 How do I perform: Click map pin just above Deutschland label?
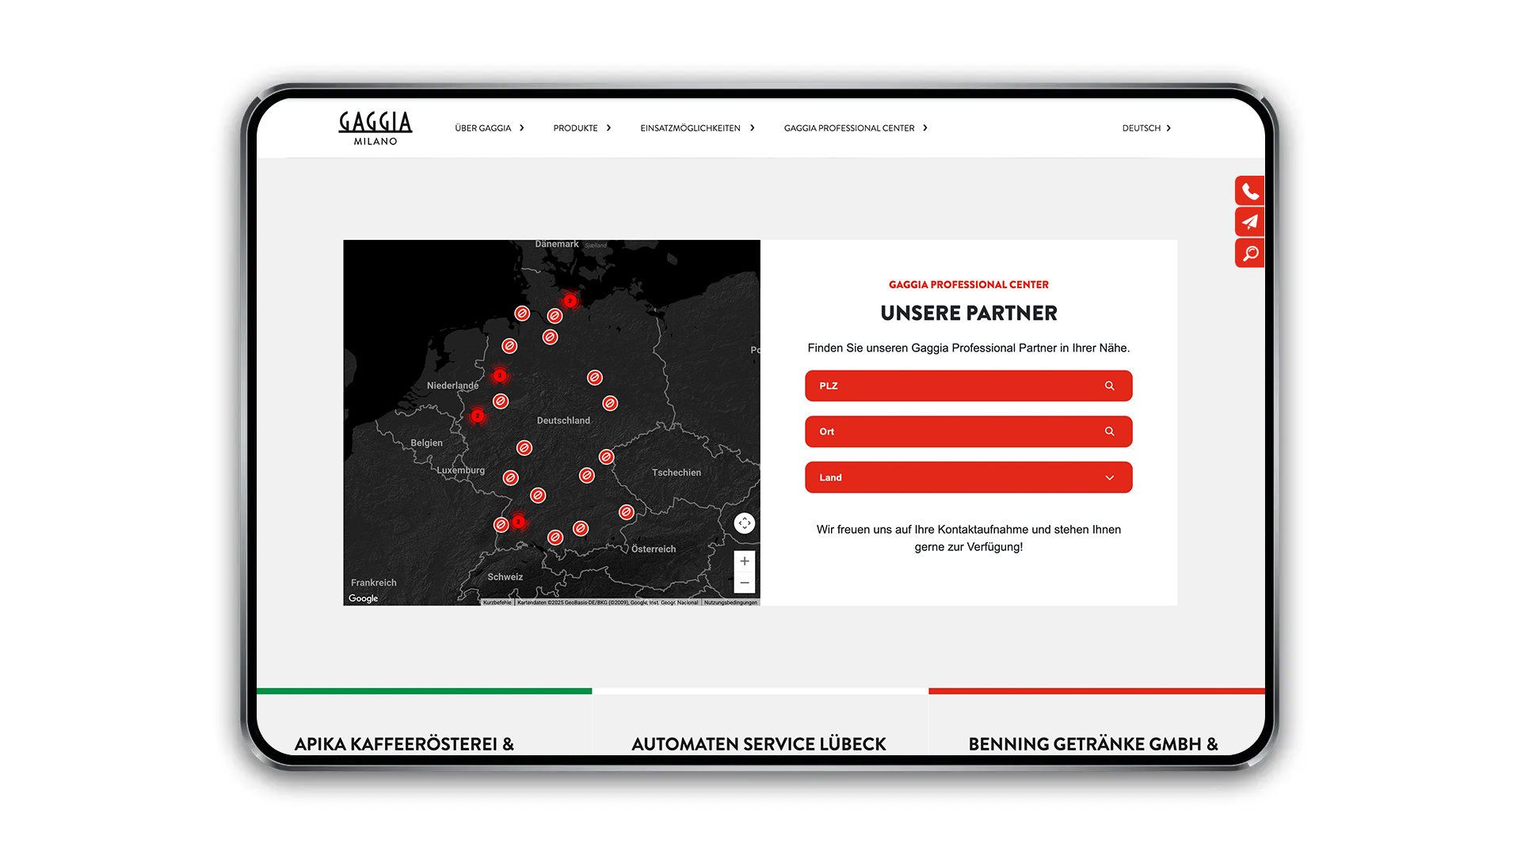[610, 403]
